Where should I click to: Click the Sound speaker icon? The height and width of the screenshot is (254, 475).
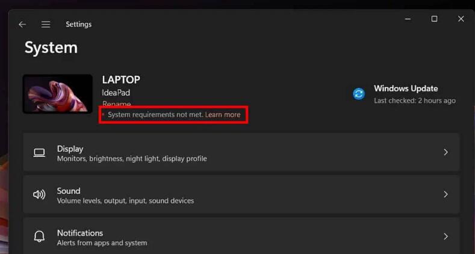39,195
